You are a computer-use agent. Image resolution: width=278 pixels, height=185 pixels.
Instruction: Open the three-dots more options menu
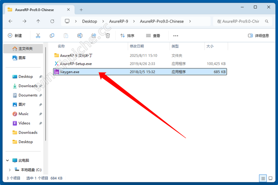point(176,36)
